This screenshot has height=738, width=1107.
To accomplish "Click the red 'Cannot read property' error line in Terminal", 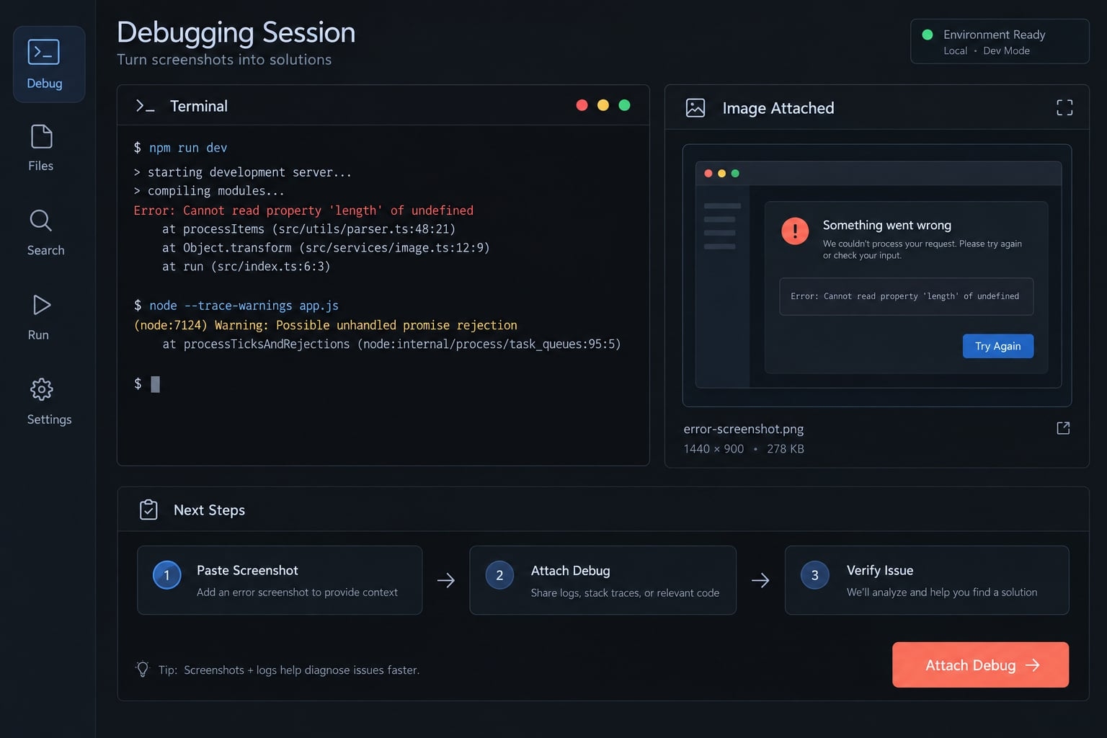I will pyautogui.click(x=303, y=210).
